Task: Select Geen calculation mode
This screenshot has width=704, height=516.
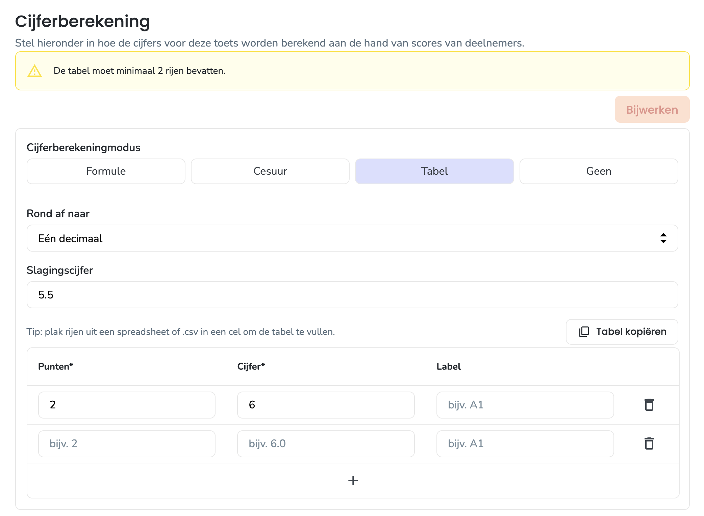Action: pyautogui.click(x=599, y=171)
